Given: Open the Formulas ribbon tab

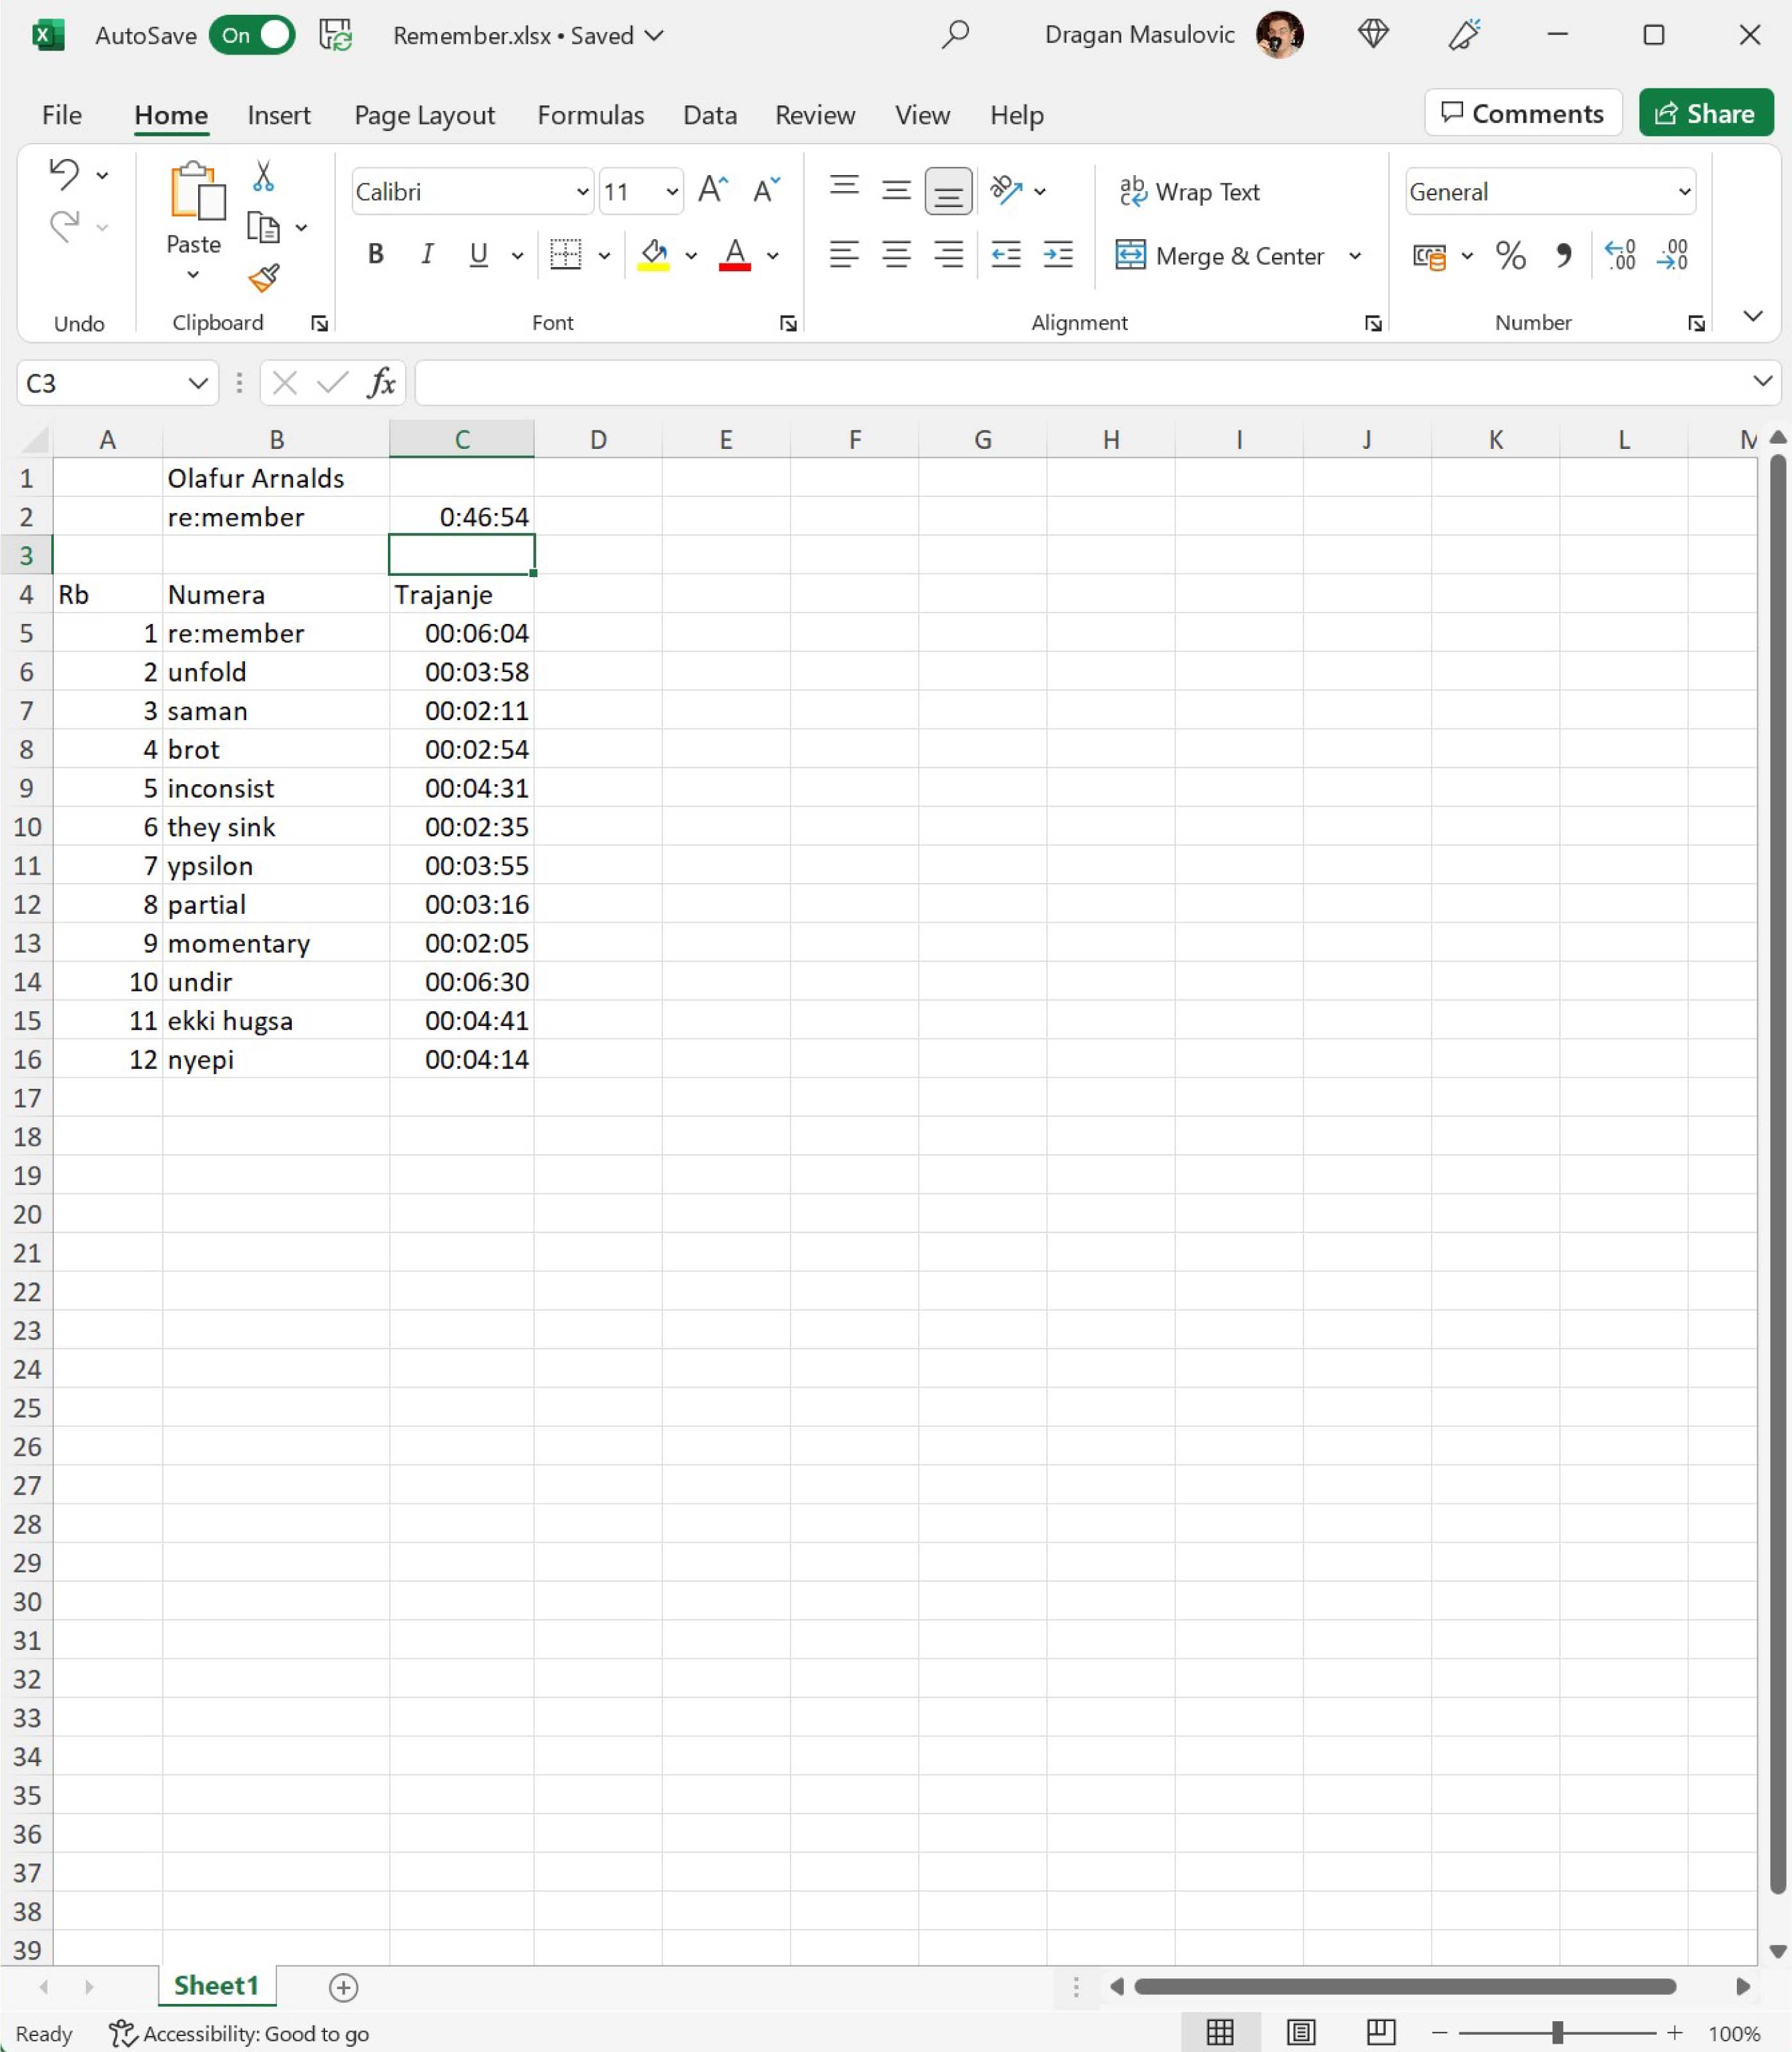Looking at the screenshot, I should [x=590, y=115].
